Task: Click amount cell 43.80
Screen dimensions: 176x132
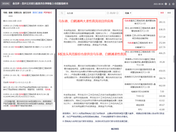Action: point(162,109)
